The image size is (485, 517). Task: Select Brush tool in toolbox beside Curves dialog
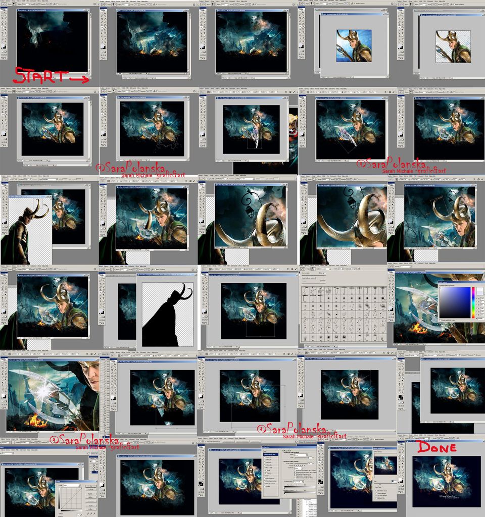click(104, 460)
